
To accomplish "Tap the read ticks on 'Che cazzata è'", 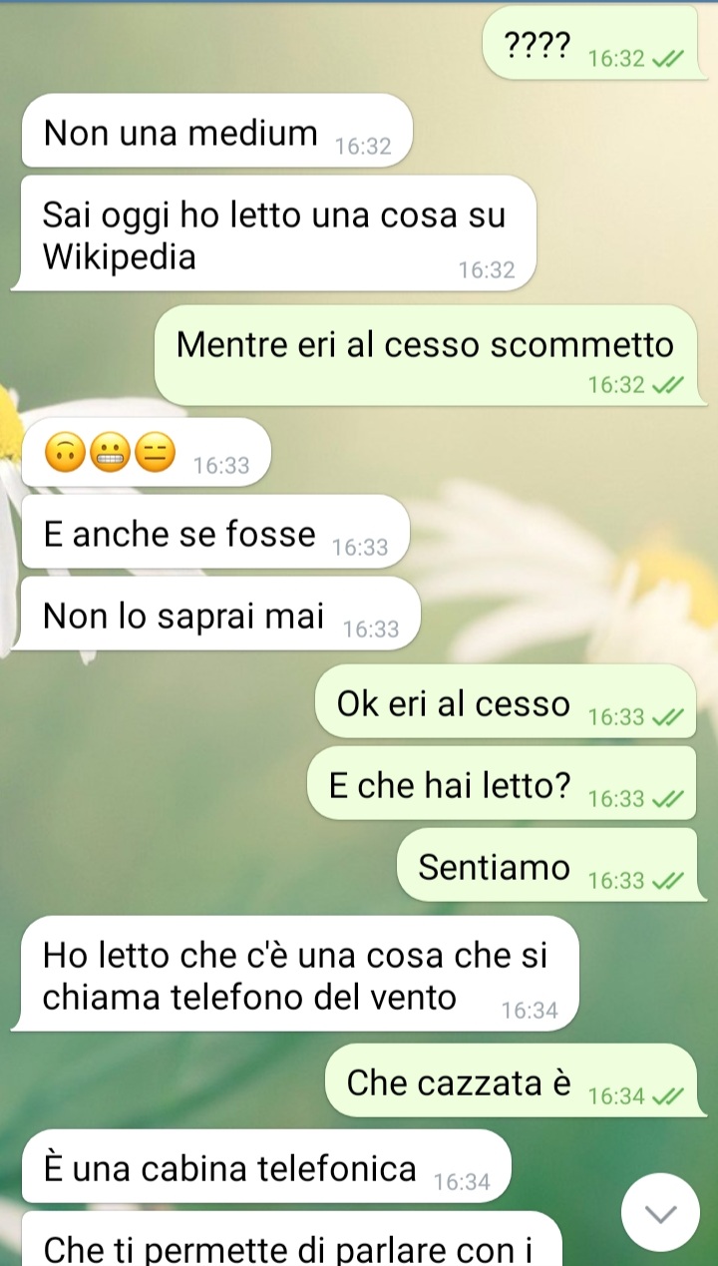I will (667, 1096).
